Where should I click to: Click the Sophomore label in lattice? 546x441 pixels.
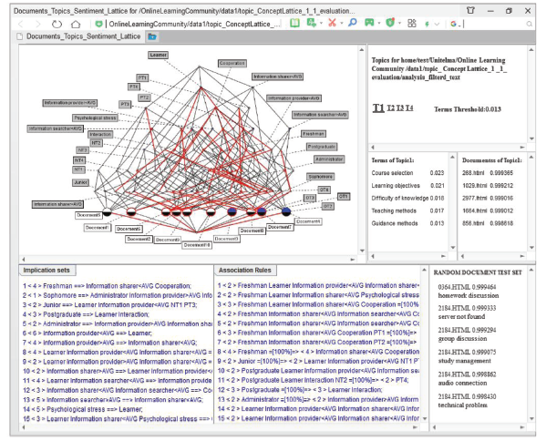click(320, 177)
